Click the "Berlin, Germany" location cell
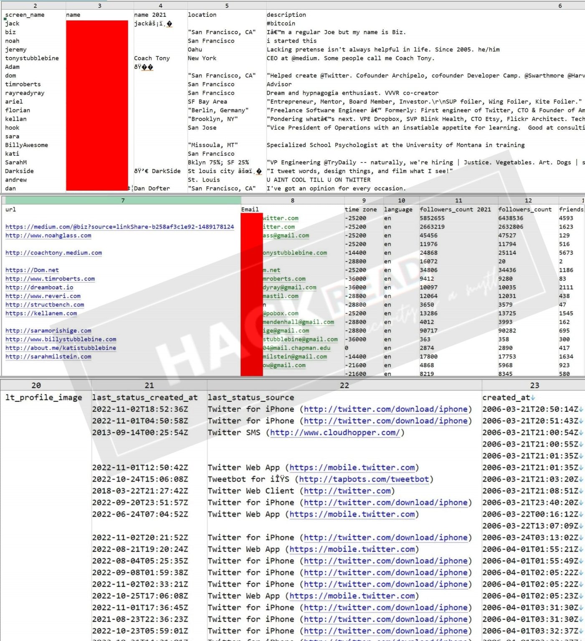This screenshot has width=585, height=641. 218,111
